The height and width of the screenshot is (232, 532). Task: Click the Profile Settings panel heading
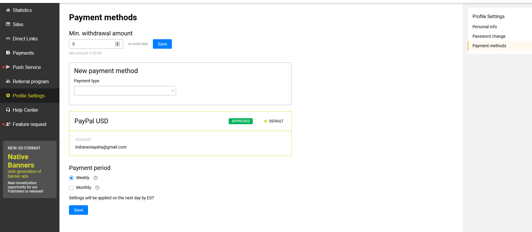[489, 17]
